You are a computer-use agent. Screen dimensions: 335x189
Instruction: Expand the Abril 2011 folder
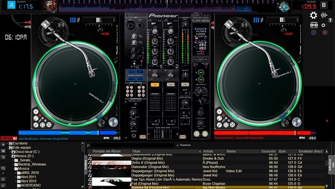coord(16,177)
